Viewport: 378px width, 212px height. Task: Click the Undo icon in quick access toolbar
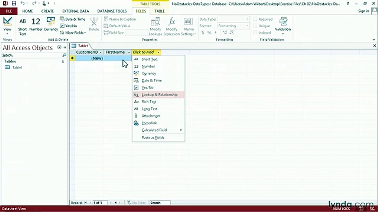point(23,4)
